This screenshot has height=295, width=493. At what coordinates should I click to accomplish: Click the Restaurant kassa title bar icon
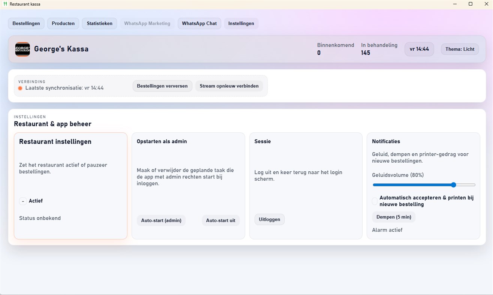pyautogui.click(x=5, y=4)
